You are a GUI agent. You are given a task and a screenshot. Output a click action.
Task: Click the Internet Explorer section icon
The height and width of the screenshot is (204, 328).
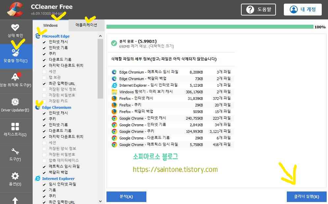(38, 179)
